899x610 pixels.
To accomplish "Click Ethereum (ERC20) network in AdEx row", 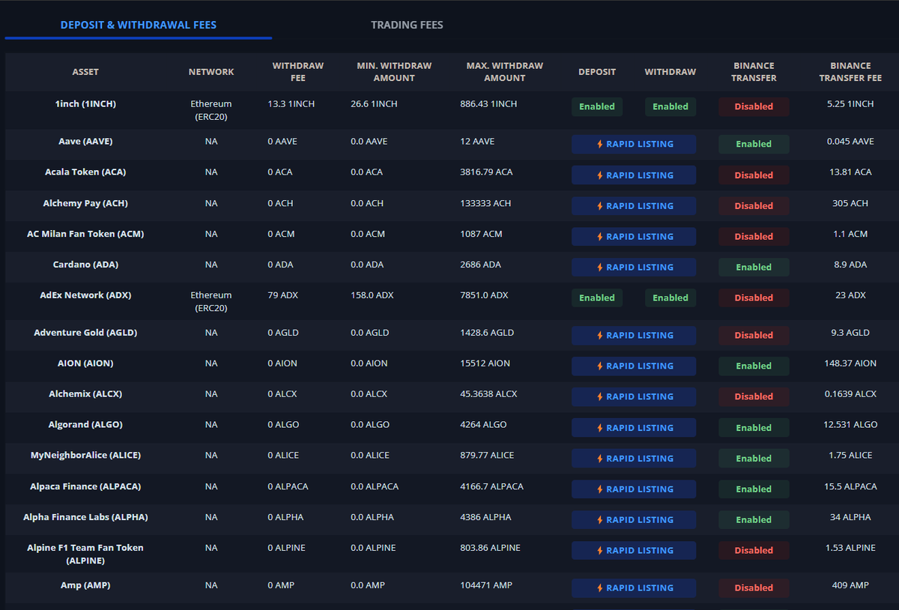I will click(x=211, y=301).
